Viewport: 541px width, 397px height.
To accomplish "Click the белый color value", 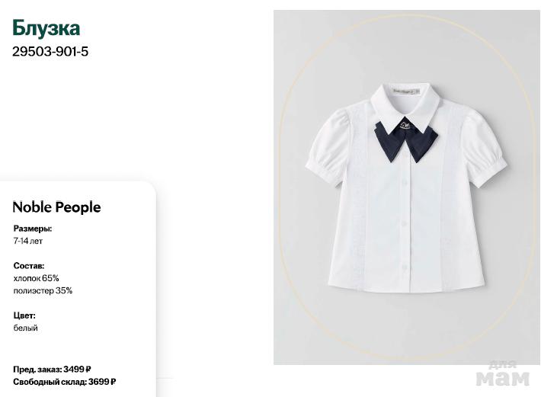I will coord(26,328).
